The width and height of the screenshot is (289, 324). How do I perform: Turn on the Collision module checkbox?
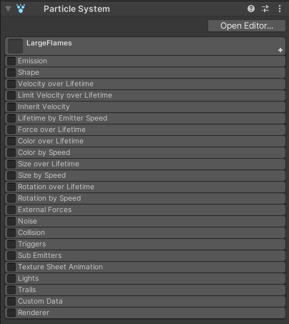tap(11, 233)
